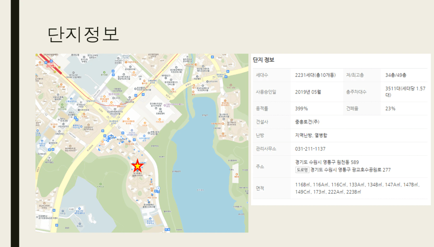Screen dimensions: 434x247
Task: Click the red and yellow star map marker
Action: [137, 166]
